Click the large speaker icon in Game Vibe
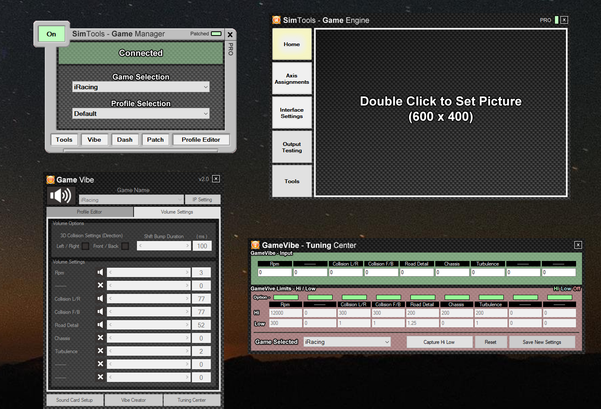 tap(61, 196)
